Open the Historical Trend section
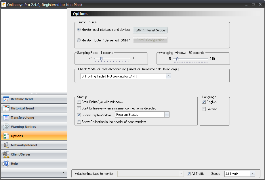The width and height of the screenshot is (265, 180). (x=34, y=108)
